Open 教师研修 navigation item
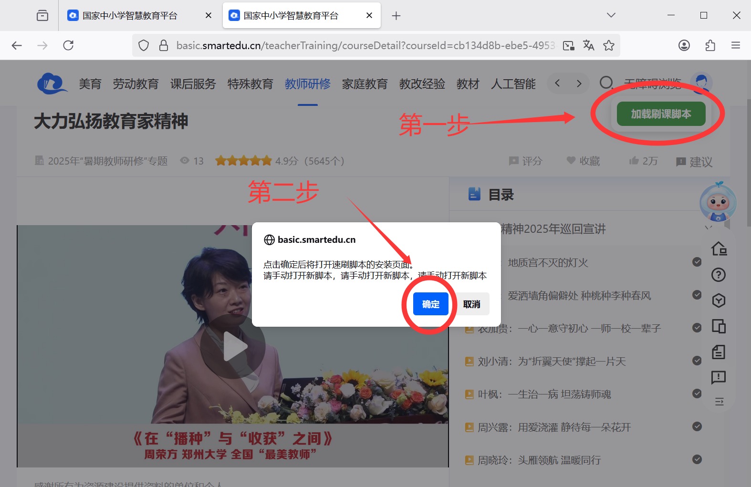 (x=308, y=84)
